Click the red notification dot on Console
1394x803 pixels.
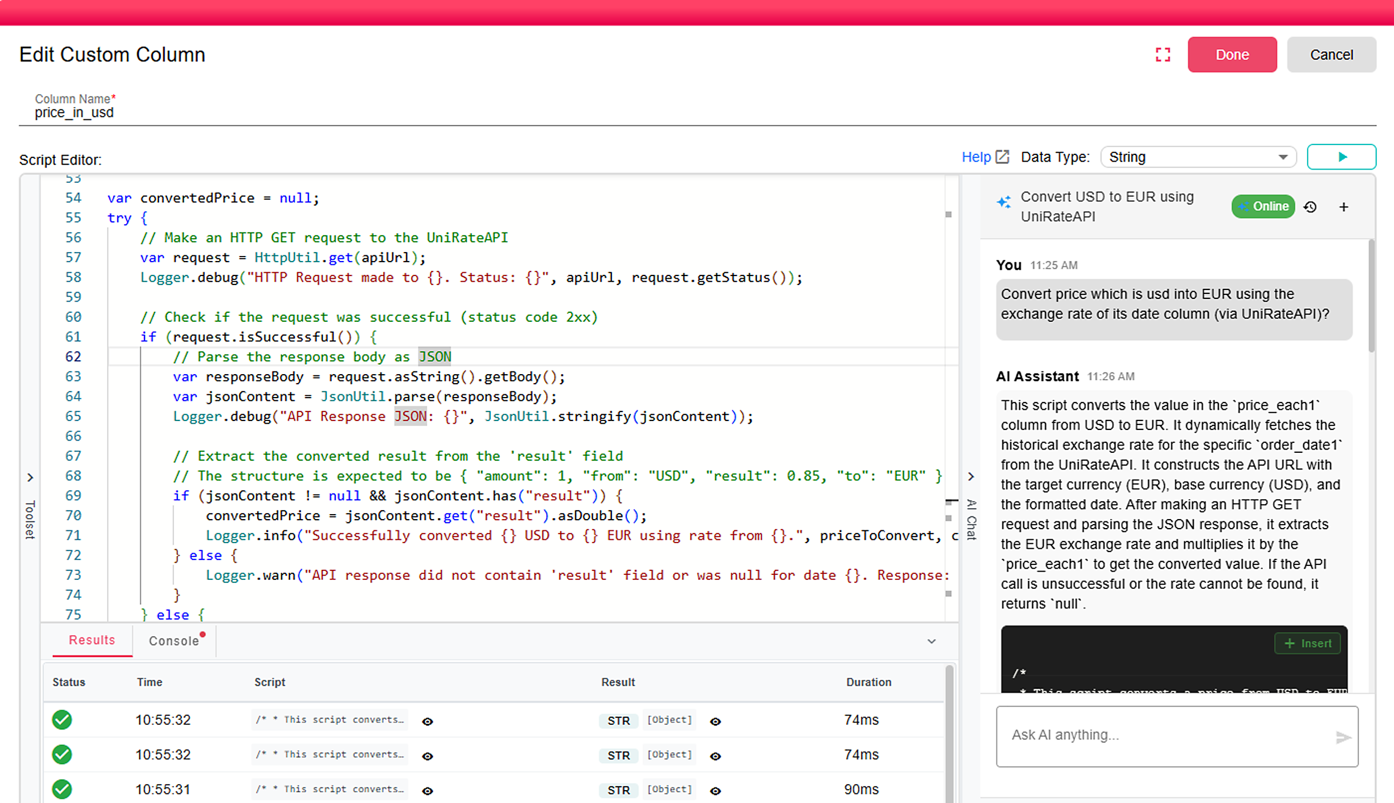click(x=202, y=633)
